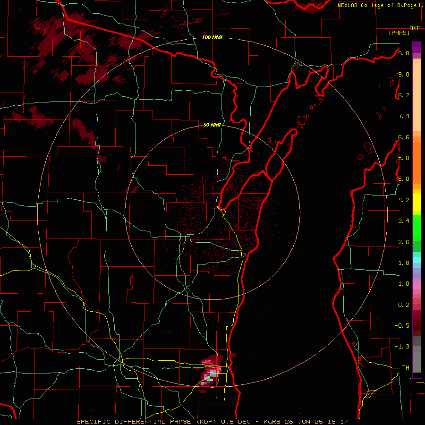Image resolution: width=425 pixels, height=425 pixels.
Task: Pick the cyan color bar segment
Action: coord(417,260)
